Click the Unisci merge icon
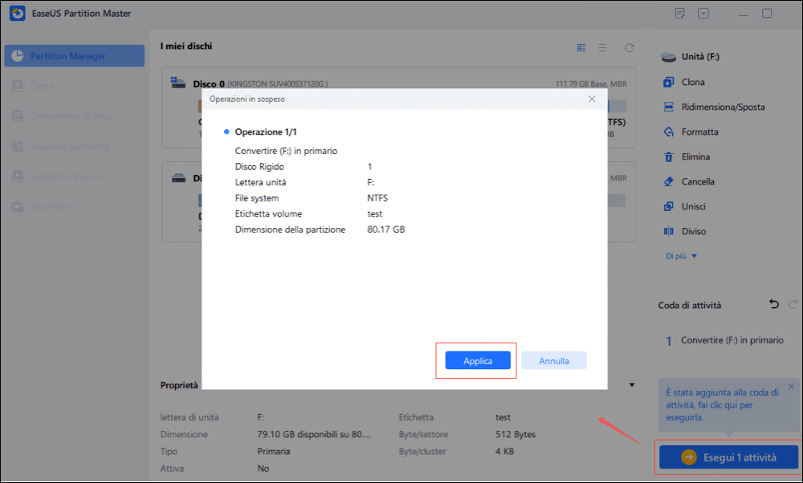The image size is (803, 483). point(668,206)
